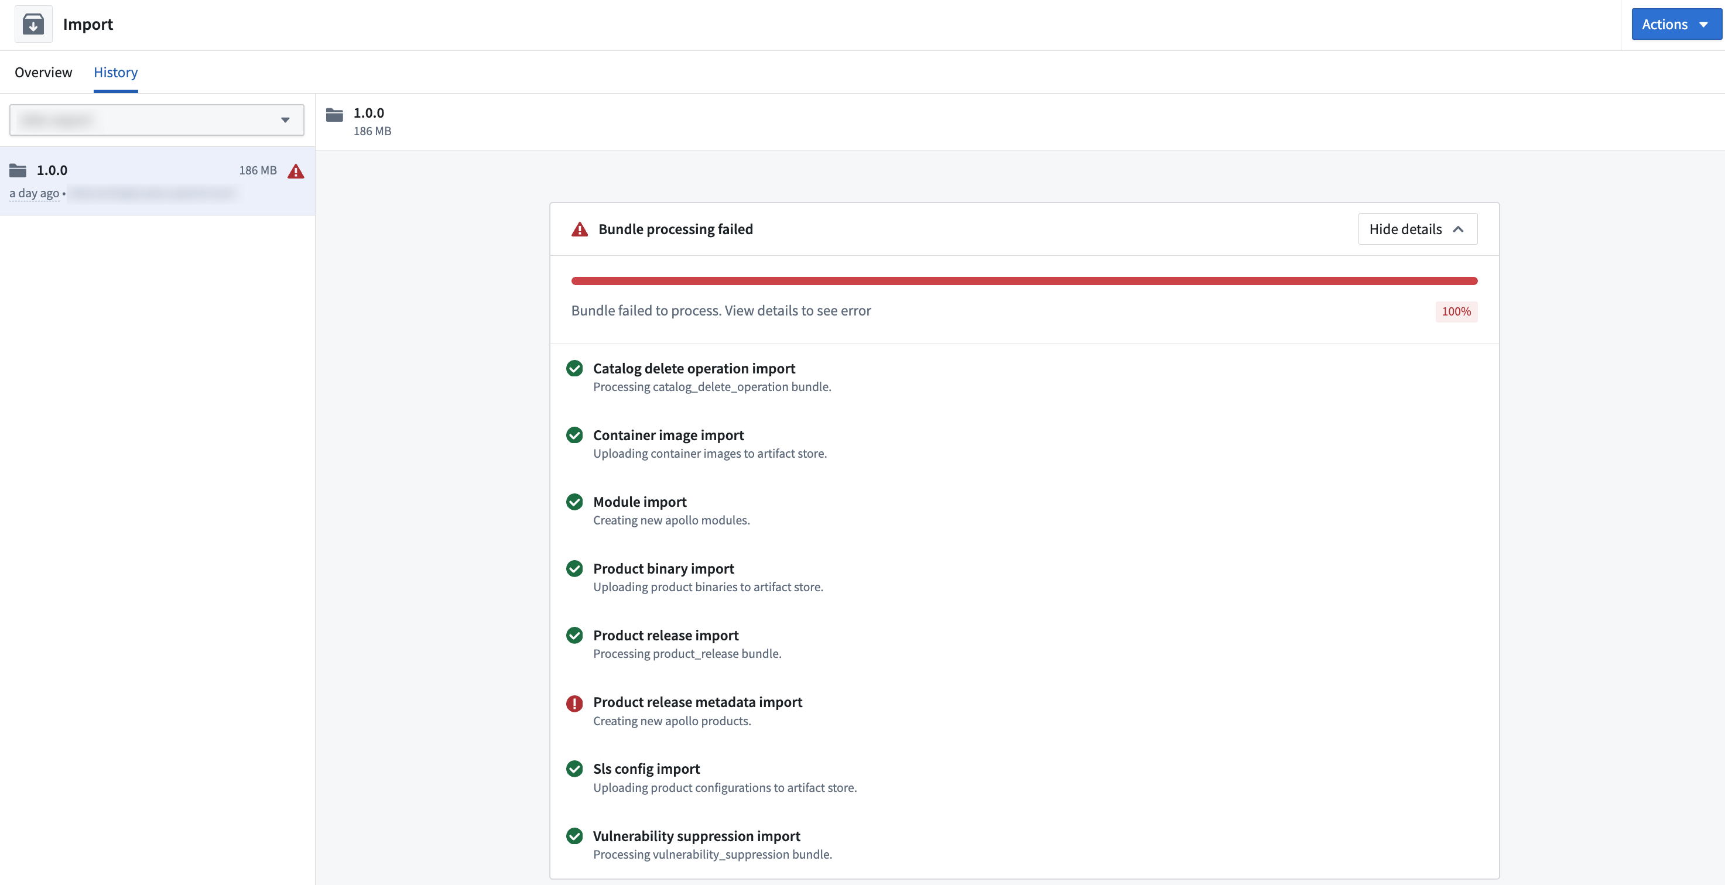Click the Import archive icon in header
This screenshot has height=885, width=1725.
click(x=33, y=25)
